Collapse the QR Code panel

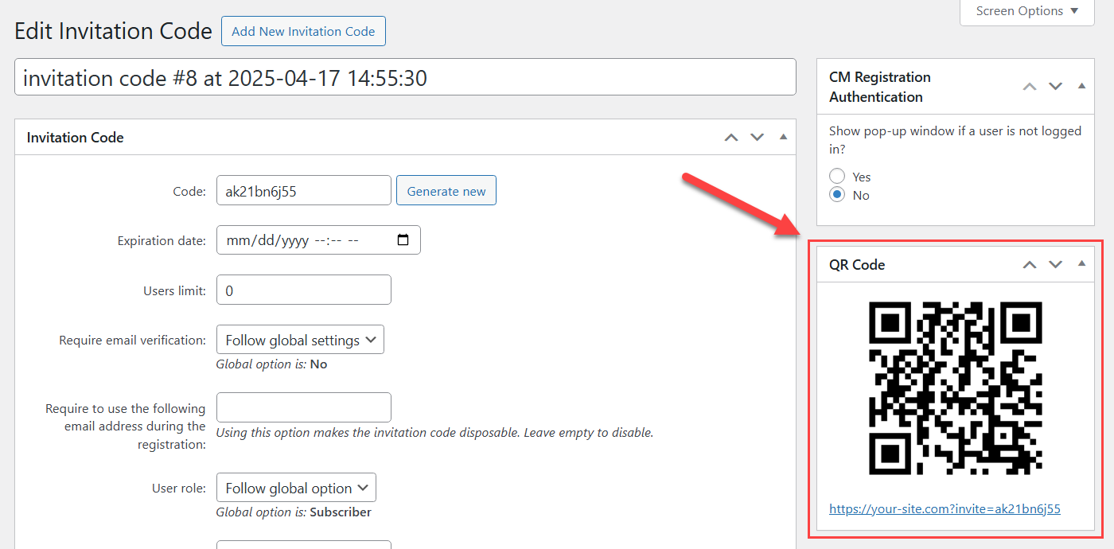pyautogui.click(x=1081, y=263)
